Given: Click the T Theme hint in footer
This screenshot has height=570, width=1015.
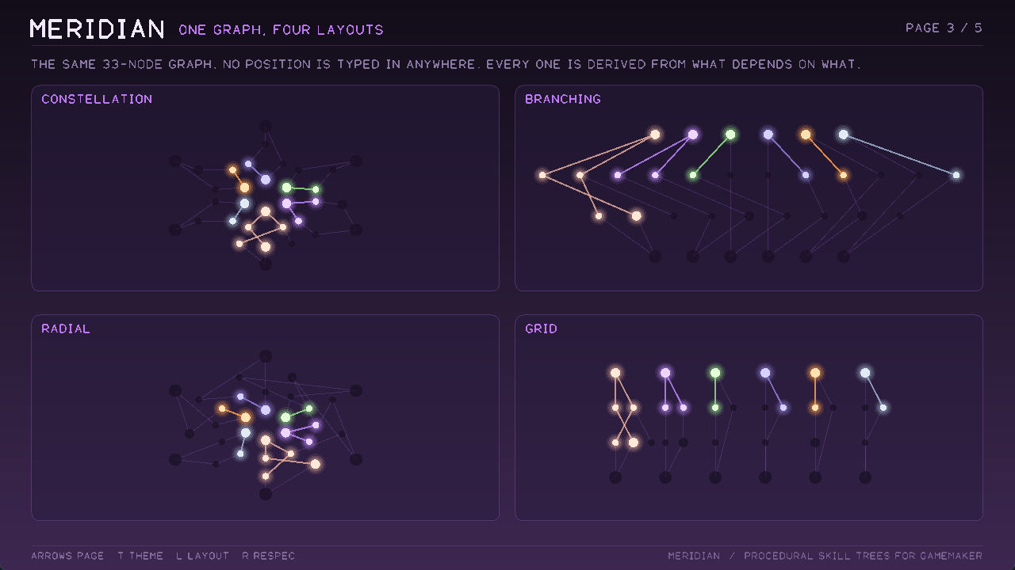Looking at the screenshot, I should tap(140, 556).
